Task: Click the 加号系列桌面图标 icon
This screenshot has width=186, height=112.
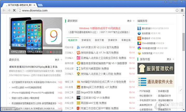Action: (78, 69)
